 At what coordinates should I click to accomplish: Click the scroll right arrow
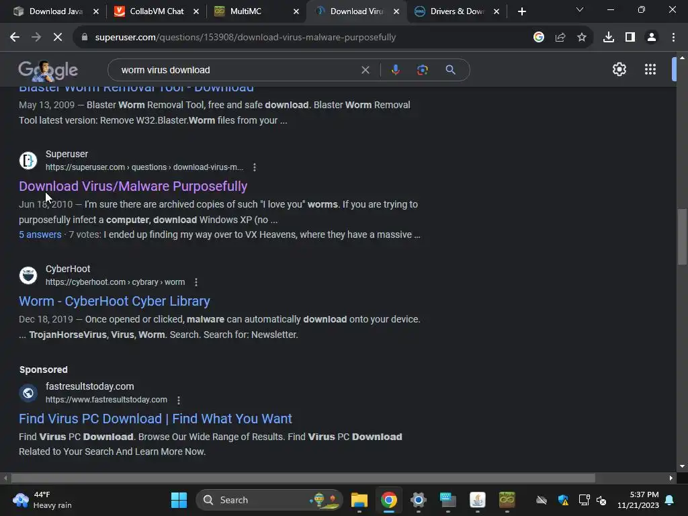[x=671, y=478]
